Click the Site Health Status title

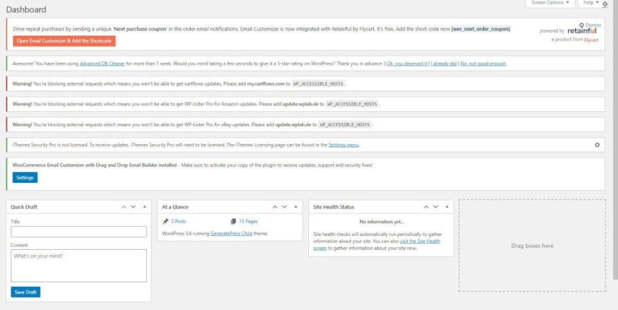pos(333,207)
